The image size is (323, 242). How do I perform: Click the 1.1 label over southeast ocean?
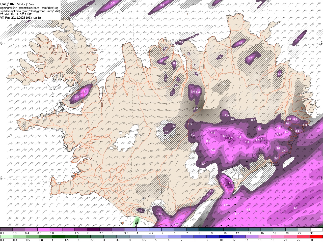(296, 208)
